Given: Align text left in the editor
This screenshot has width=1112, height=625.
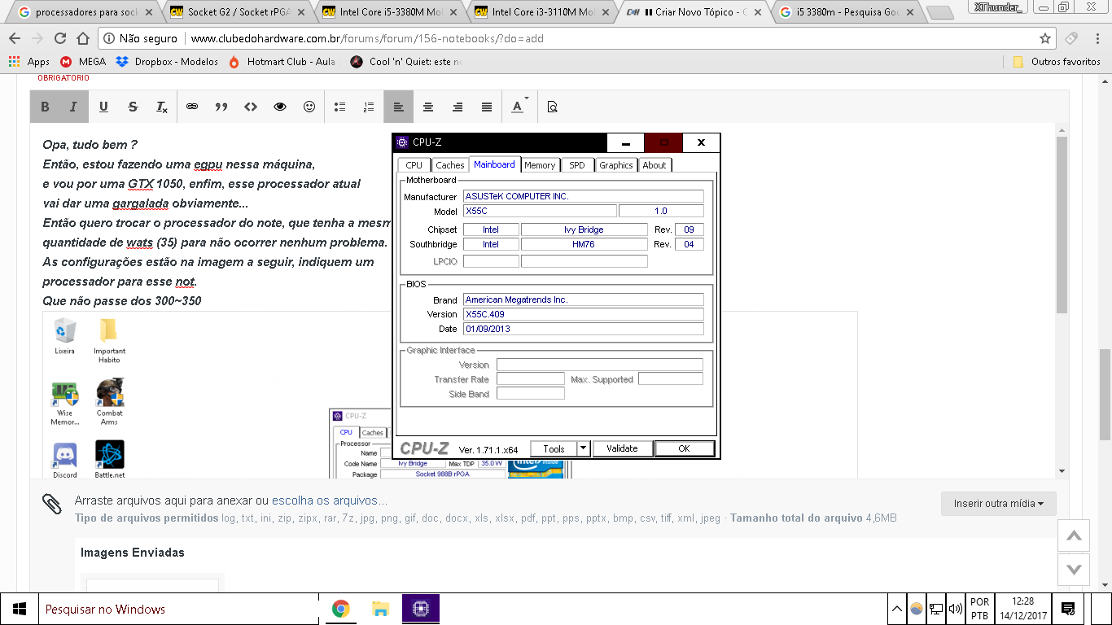Looking at the screenshot, I should tap(399, 107).
